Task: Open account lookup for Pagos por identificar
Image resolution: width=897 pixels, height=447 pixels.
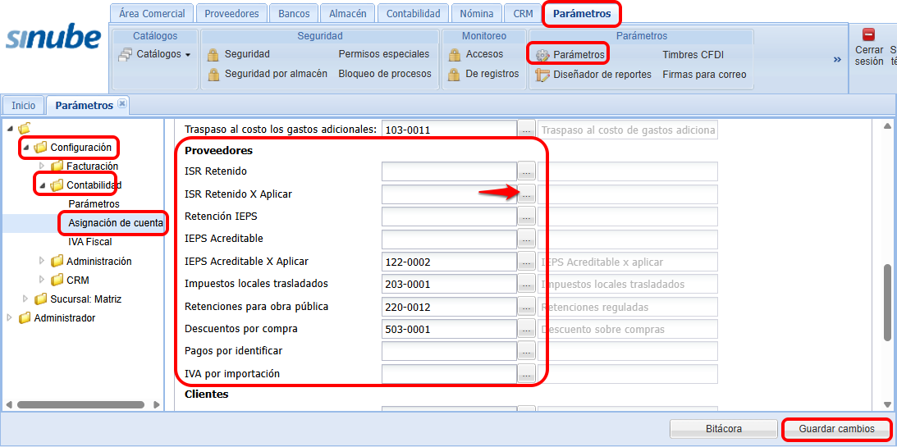Action: 526,352
